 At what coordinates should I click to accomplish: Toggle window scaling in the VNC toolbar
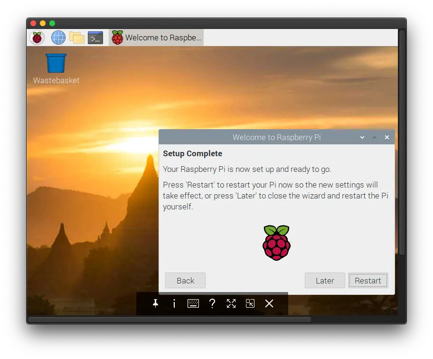[x=250, y=303]
